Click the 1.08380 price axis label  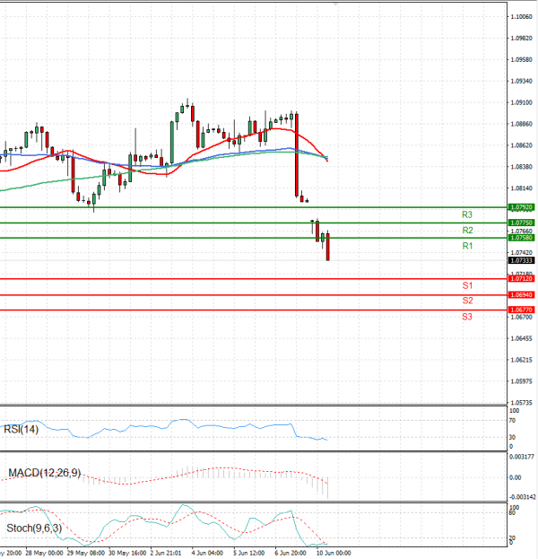(x=521, y=167)
